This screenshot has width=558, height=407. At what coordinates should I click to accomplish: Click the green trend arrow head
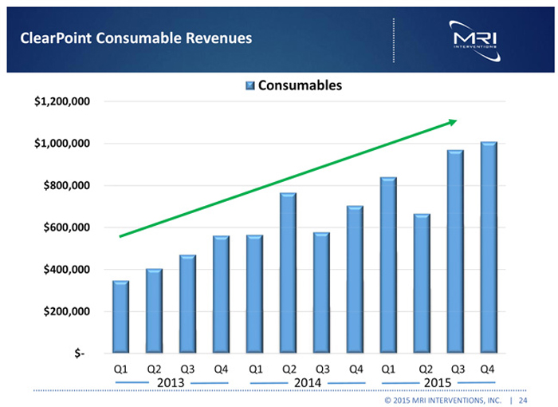click(451, 121)
